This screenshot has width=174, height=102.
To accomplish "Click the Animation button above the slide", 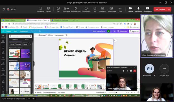I will (x=42, y=35).
